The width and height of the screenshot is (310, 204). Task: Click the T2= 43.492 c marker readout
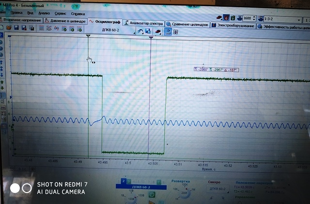click(243, 191)
